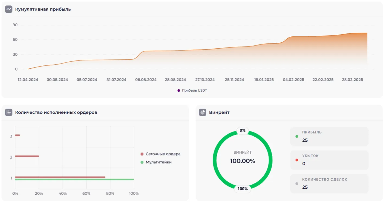
Task: Click gray dot in Количество сделок card
Action: 297,184
